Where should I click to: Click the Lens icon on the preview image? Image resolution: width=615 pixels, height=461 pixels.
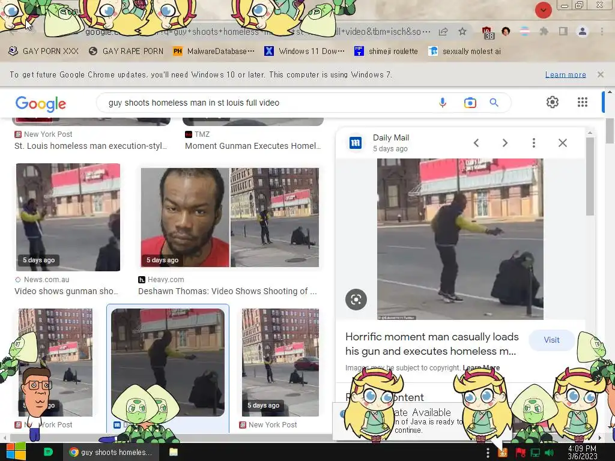(x=356, y=300)
